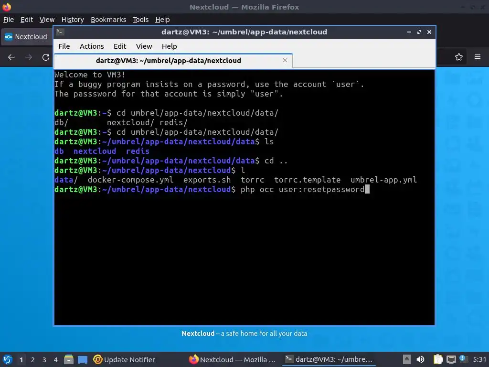Open the terminal Edit menu
The image size is (489, 367).
pos(120,46)
